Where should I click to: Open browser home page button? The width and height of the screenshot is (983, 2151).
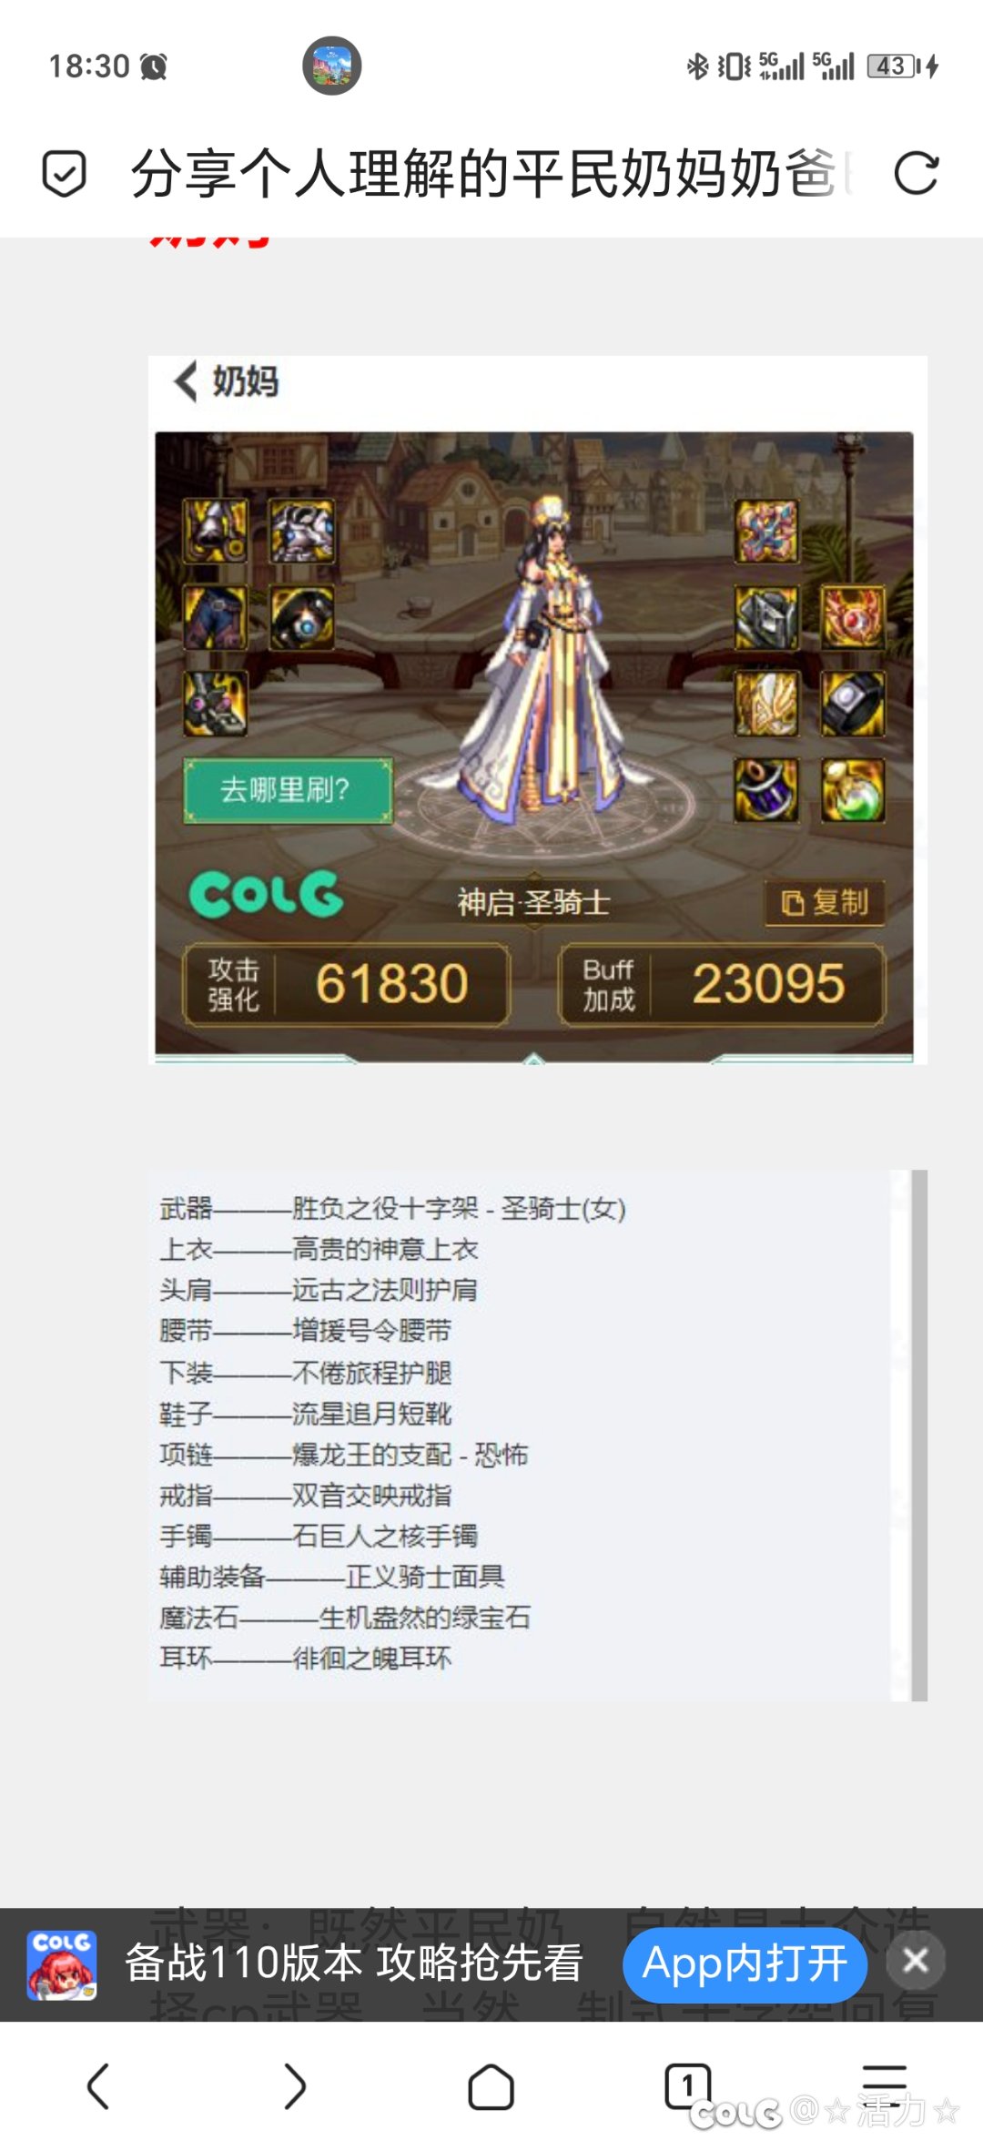[x=491, y=2085]
